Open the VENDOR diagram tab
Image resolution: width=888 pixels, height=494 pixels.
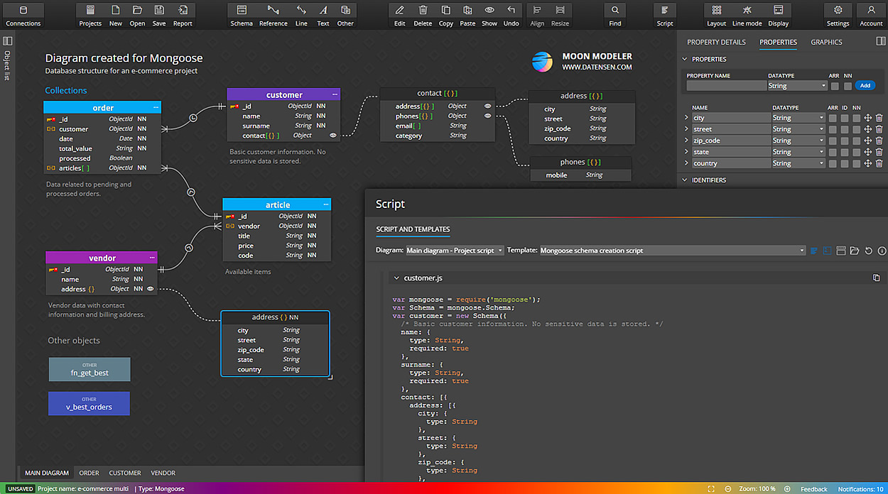(x=163, y=473)
